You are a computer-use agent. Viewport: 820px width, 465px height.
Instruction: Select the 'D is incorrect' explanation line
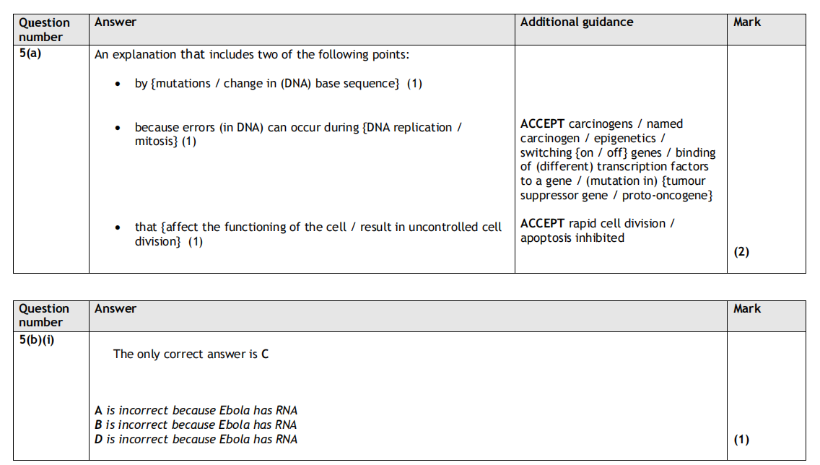(x=196, y=439)
